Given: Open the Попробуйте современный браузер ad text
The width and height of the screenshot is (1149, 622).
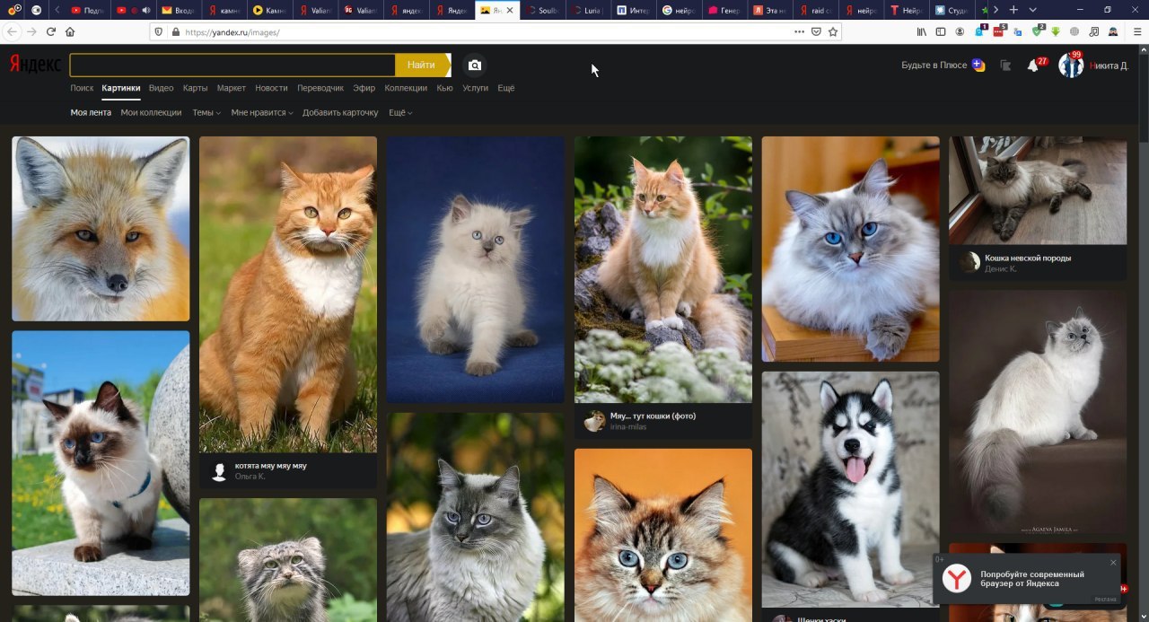Looking at the screenshot, I should tap(1032, 579).
